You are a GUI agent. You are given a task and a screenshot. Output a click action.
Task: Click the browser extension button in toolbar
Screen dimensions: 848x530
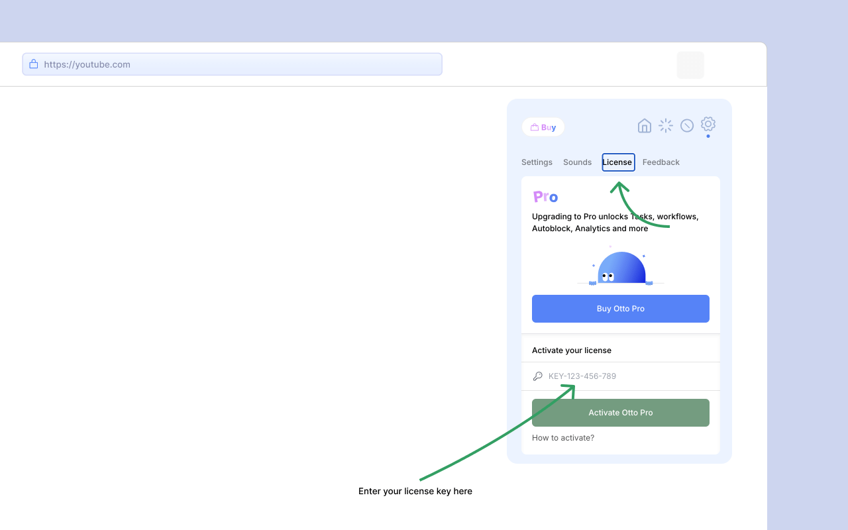coord(690,65)
